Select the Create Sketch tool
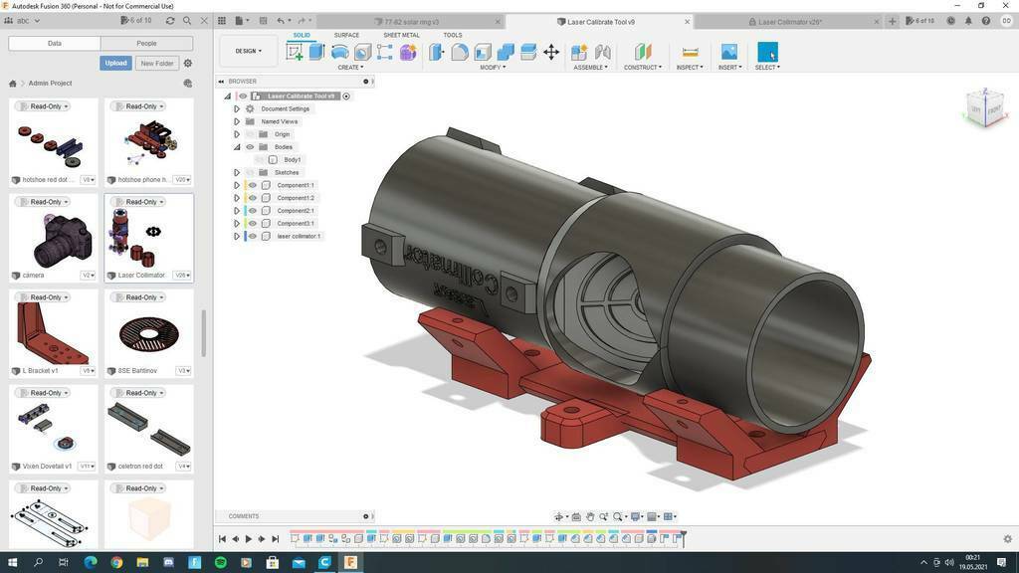Image resolution: width=1019 pixels, height=573 pixels. pyautogui.click(x=294, y=52)
